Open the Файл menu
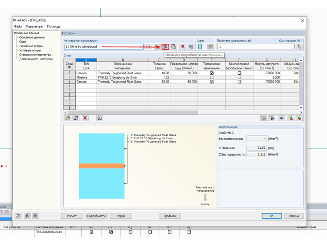This screenshot has height=245, width=327. (x=18, y=27)
